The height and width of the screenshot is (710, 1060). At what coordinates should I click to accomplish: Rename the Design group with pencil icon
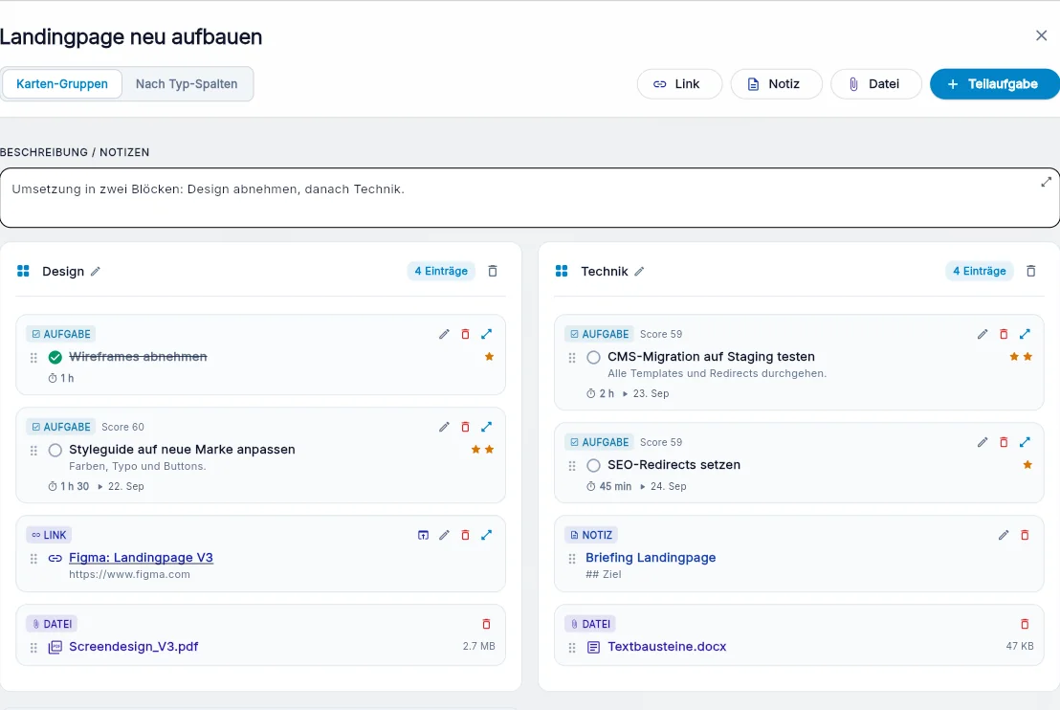[96, 271]
